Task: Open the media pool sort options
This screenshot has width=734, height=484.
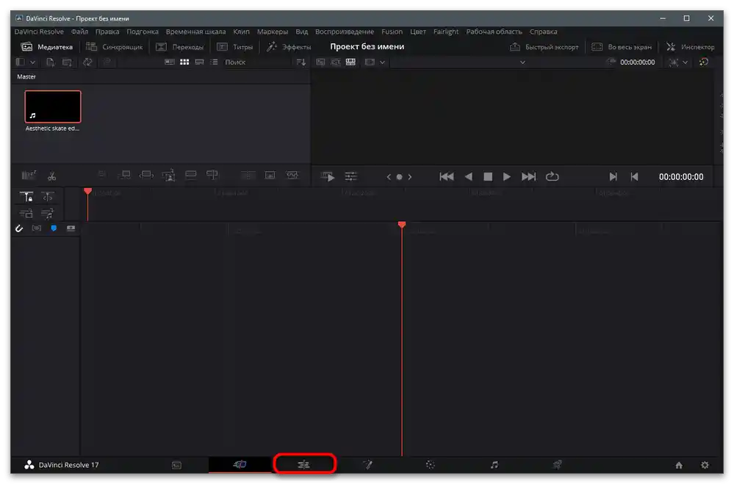Action: 301,62
